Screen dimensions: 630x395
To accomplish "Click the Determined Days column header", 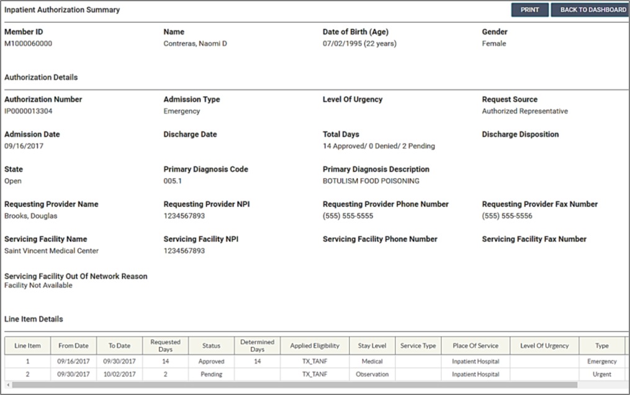I will [257, 346].
